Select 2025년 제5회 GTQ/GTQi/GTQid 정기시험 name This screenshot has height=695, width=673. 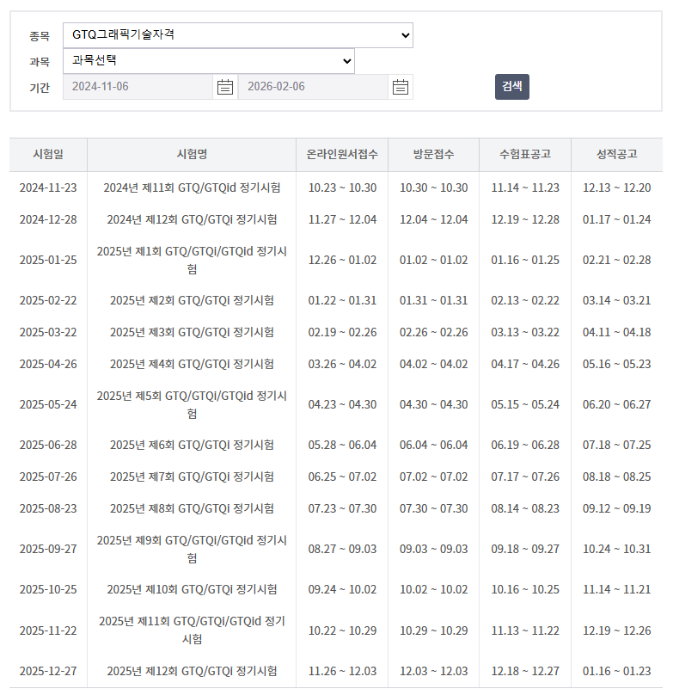pyautogui.click(x=192, y=404)
